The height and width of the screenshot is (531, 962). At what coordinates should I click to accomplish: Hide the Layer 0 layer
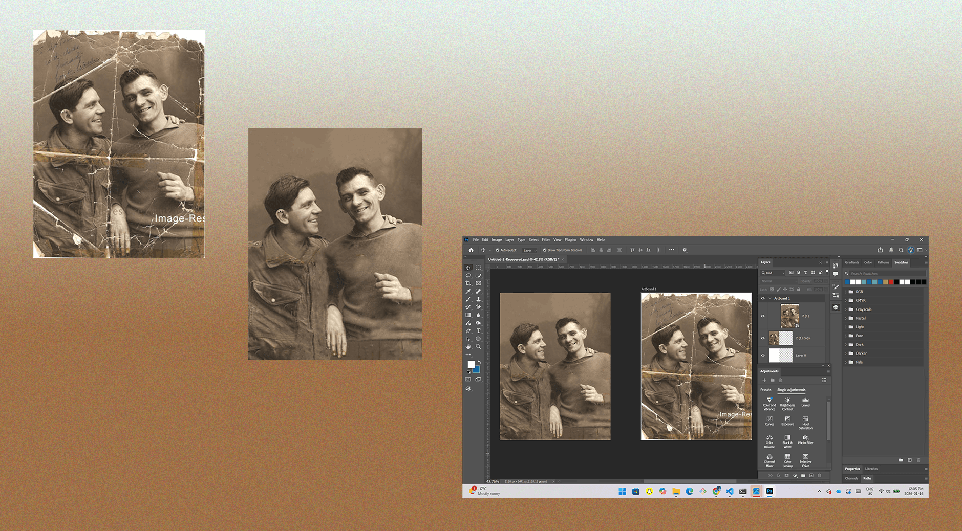[763, 355]
